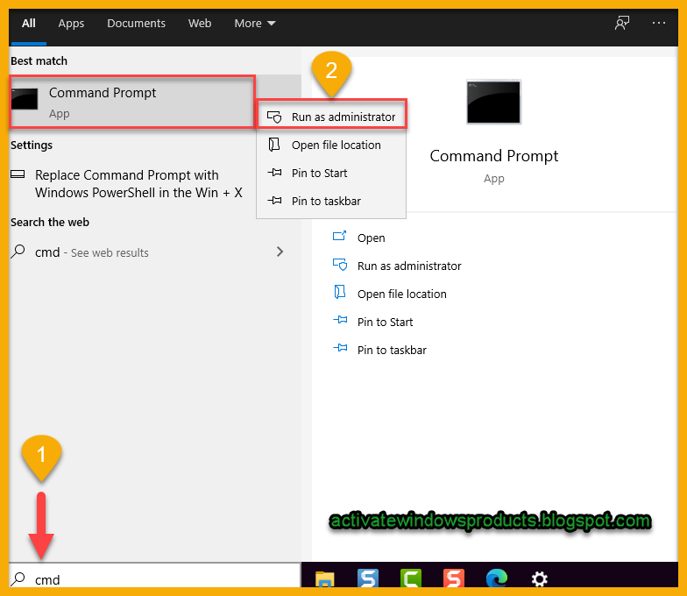This screenshot has width=687, height=596.
Task: Open the green Camtasia icon on taskbar
Action: [410, 578]
